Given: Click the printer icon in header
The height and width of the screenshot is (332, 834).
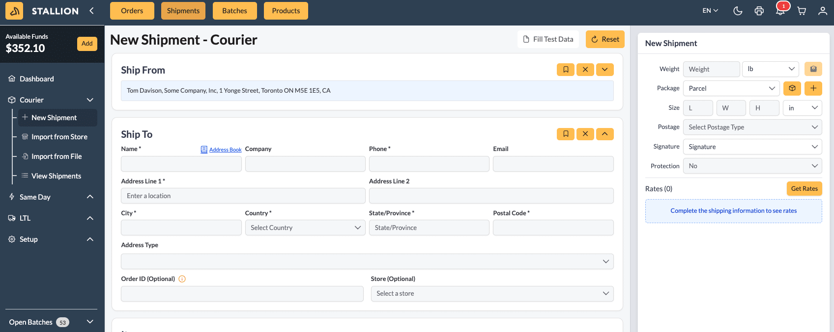Looking at the screenshot, I should (759, 11).
